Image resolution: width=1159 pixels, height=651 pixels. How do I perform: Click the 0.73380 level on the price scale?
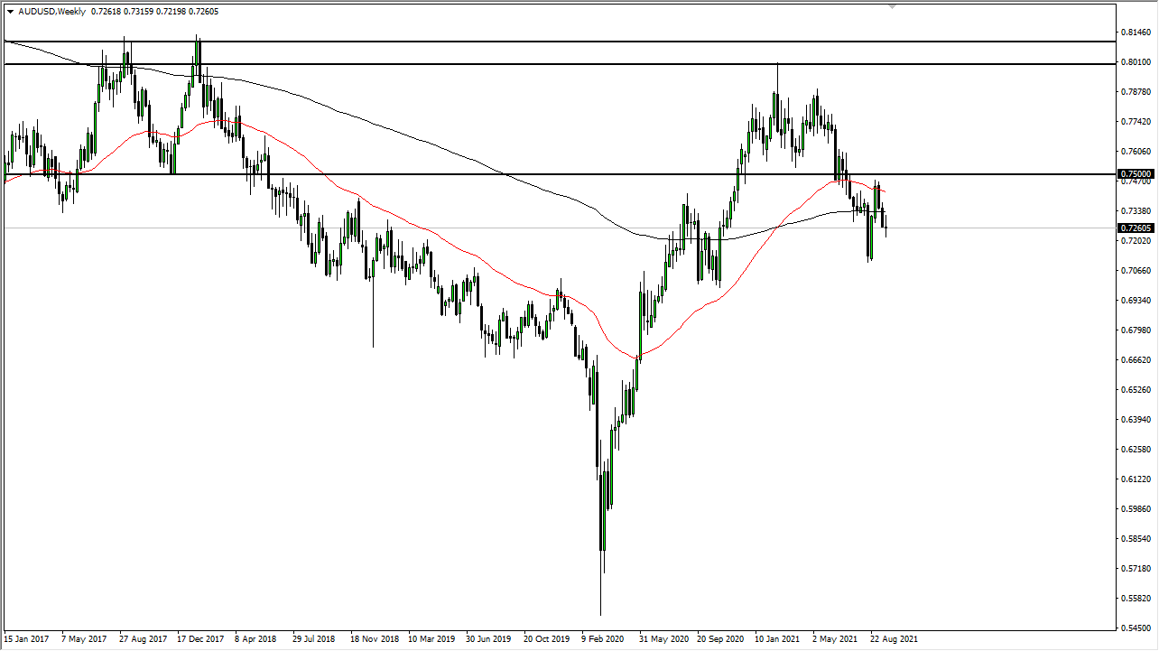tap(1135, 210)
